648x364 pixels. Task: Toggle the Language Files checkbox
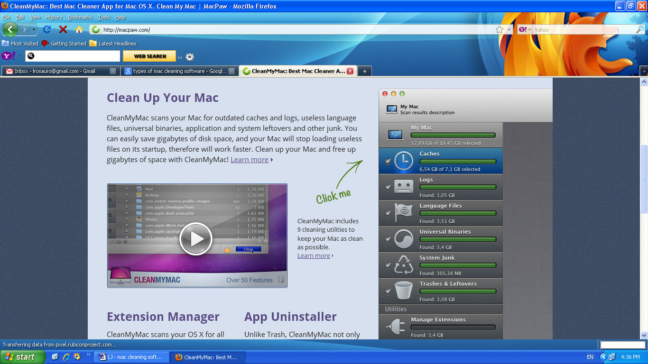pos(388,213)
